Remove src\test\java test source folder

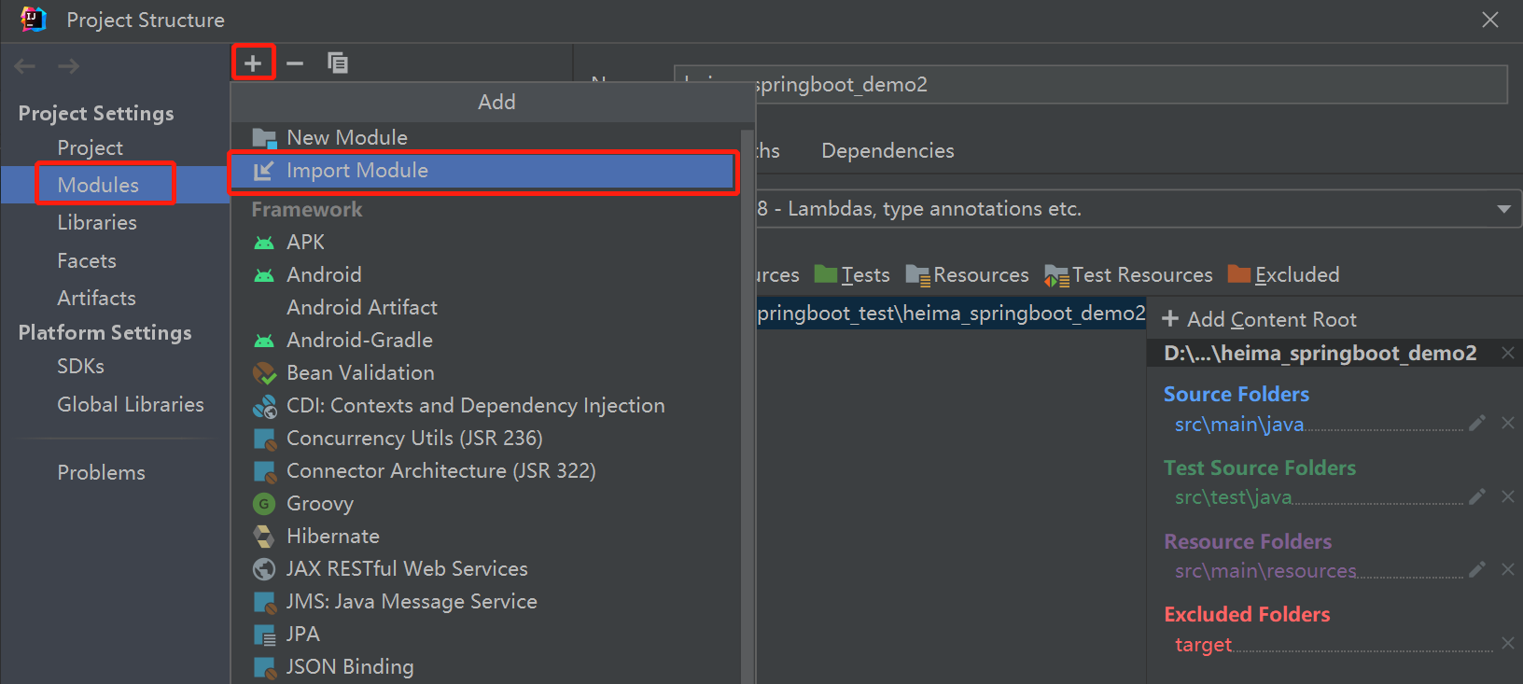1507,496
